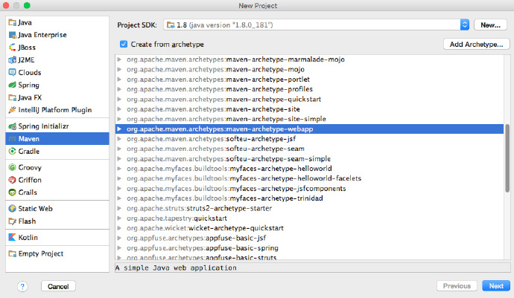The image size is (514, 298).
Task: Click the Previous button
Action: coord(457,286)
